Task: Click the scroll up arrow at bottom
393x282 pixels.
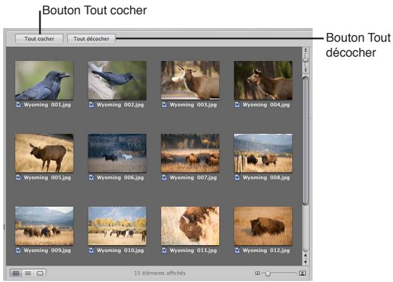Action: pos(305,255)
